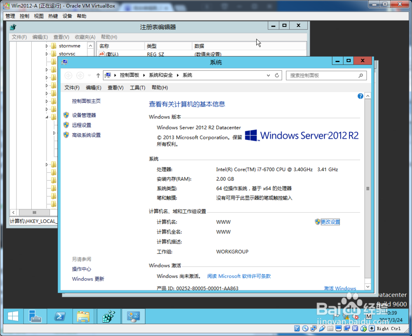Open the Action Center flag tray icon

[336, 316]
